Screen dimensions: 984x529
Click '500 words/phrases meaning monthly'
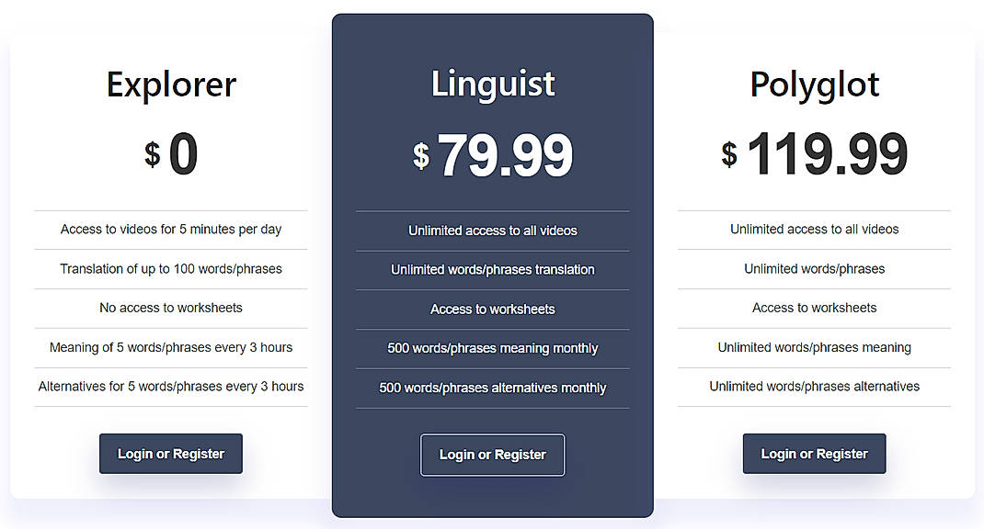(x=492, y=349)
